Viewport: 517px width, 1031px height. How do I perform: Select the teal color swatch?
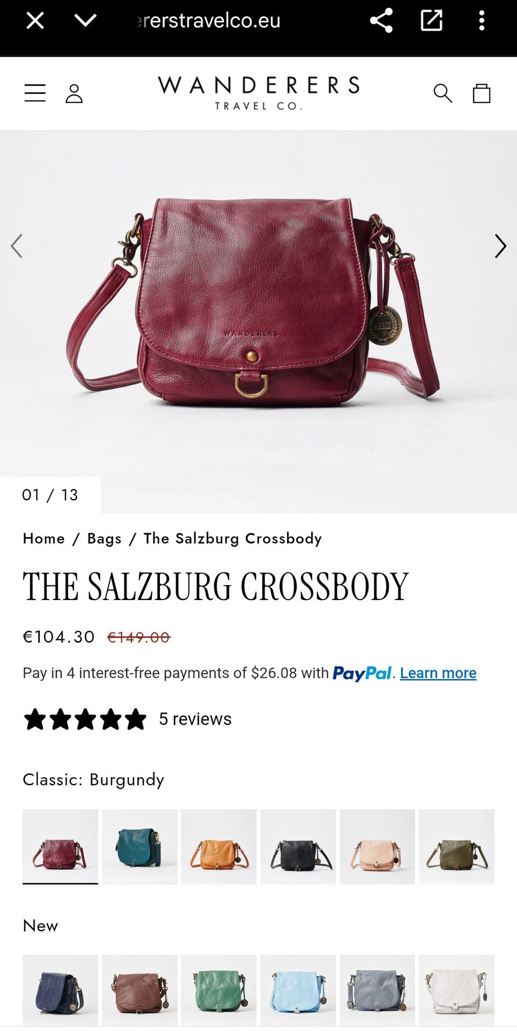pyautogui.click(x=139, y=846)
